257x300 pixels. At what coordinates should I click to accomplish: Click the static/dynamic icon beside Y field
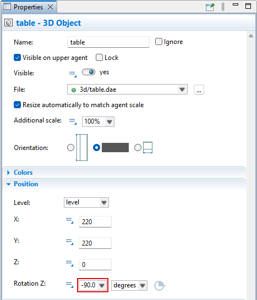point(69,242)
